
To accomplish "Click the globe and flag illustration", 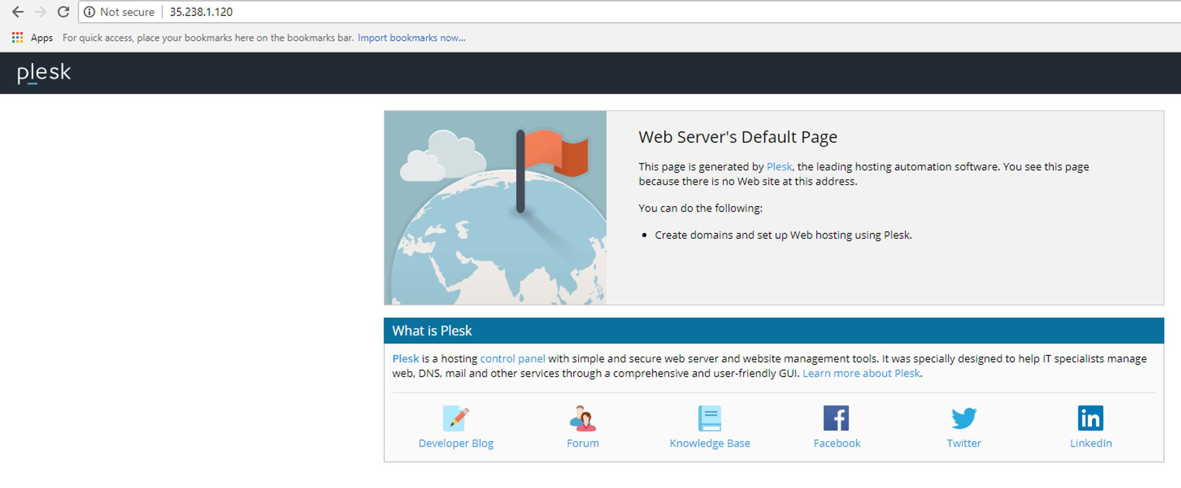I will pos(495,208).
